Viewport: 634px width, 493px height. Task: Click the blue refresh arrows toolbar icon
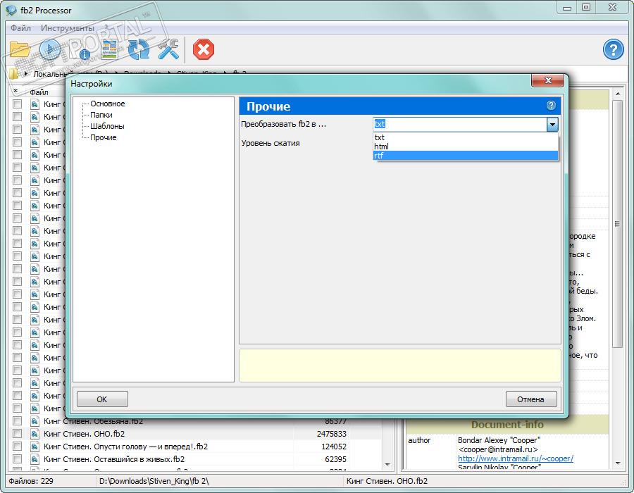[x=139, y=49]
